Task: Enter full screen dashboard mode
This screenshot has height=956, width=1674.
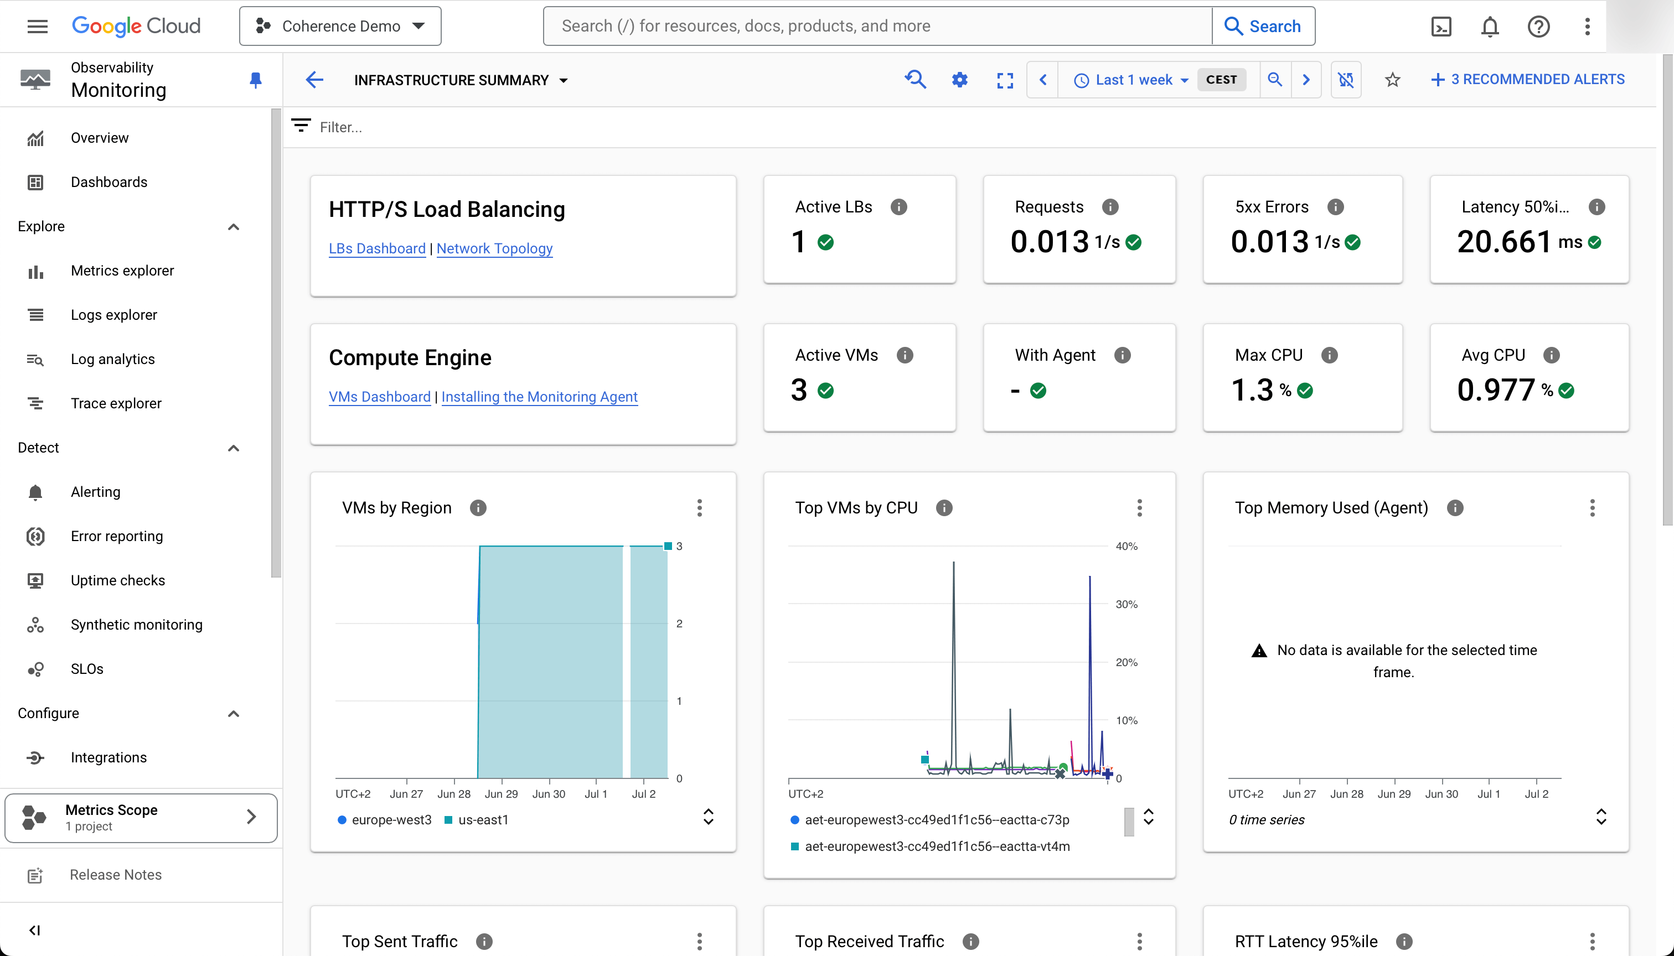Action: (1005, 80)
